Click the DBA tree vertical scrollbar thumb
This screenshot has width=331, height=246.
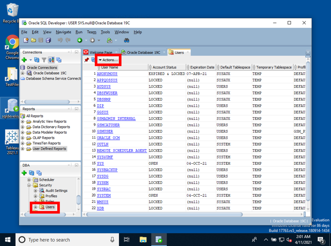click(x=79, y=200)
